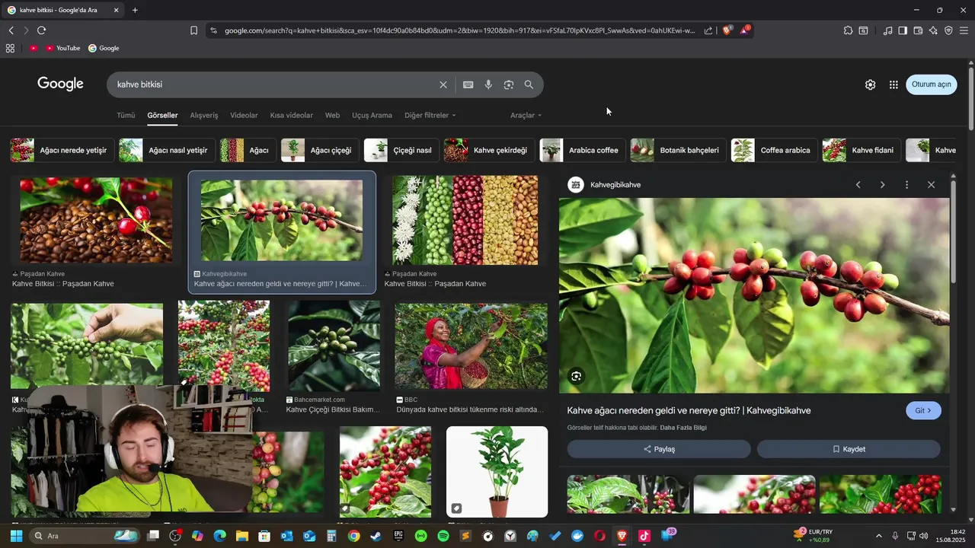Open the Bahcemarket.com green berries thumbnail
This screenshot has width=975, height=548.
[x=334, y=346]
